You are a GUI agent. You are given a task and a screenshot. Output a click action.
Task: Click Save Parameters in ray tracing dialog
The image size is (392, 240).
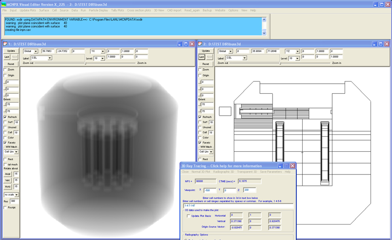point(271,172)
